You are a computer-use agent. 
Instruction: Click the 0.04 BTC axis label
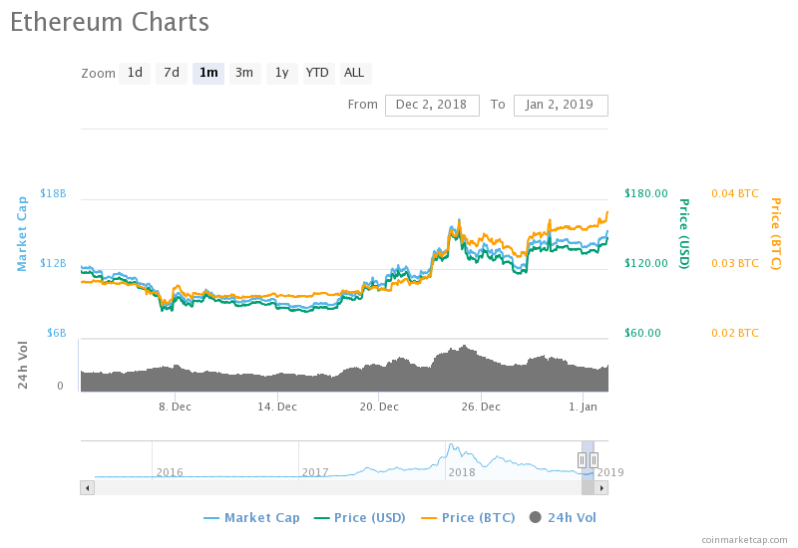click(x=735, y=193)
